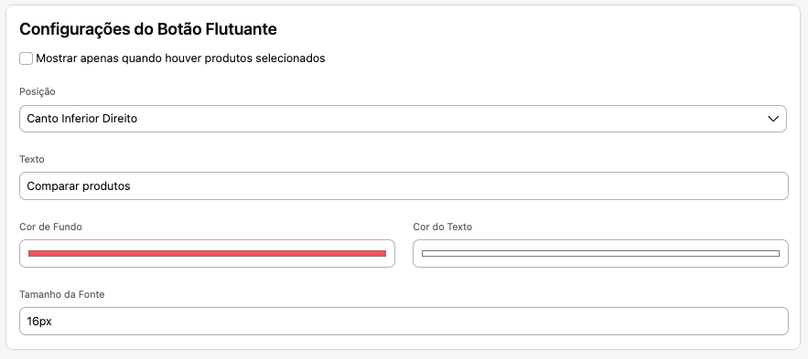Click the word 'produtos' in the Texto input
This screenshot has width=808, height=359.
[105, 186]
